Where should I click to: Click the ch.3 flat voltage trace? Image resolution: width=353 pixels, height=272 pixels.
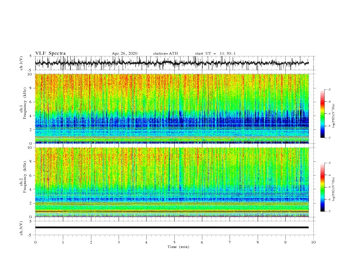pyautogui.click(x=172, y=228)
